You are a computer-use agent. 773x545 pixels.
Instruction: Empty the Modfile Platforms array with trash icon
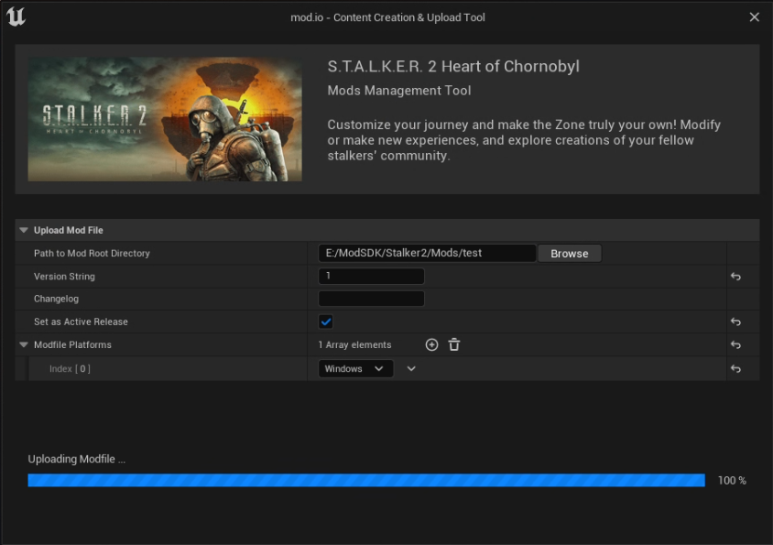(x=454, y=345)
